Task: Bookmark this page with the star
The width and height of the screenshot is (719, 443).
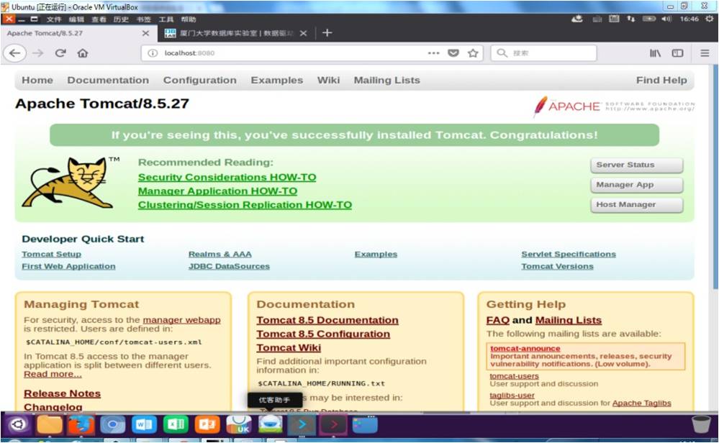Action: click(473, 53)
